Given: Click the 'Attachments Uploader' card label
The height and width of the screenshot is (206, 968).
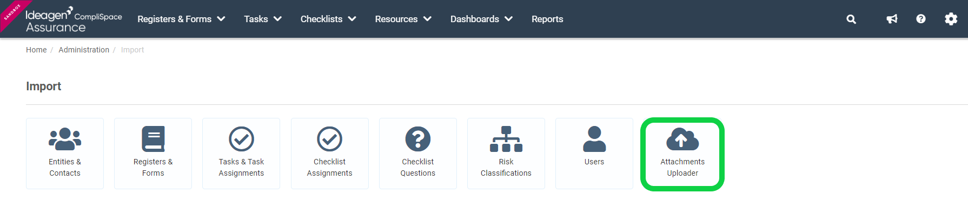Looking at the screenshot, I should coord(682,168).
